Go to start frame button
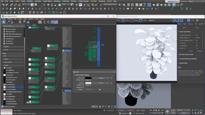The width and height of the screenshot is (205, 115). click(151, 110)
